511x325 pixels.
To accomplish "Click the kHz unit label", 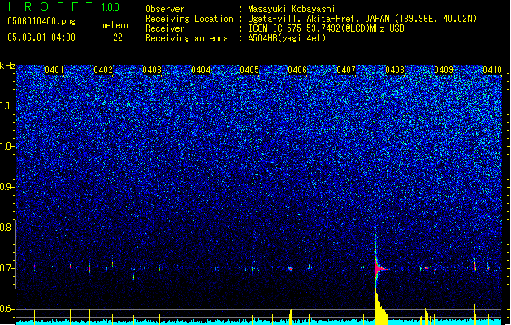I will coord(7,66).
